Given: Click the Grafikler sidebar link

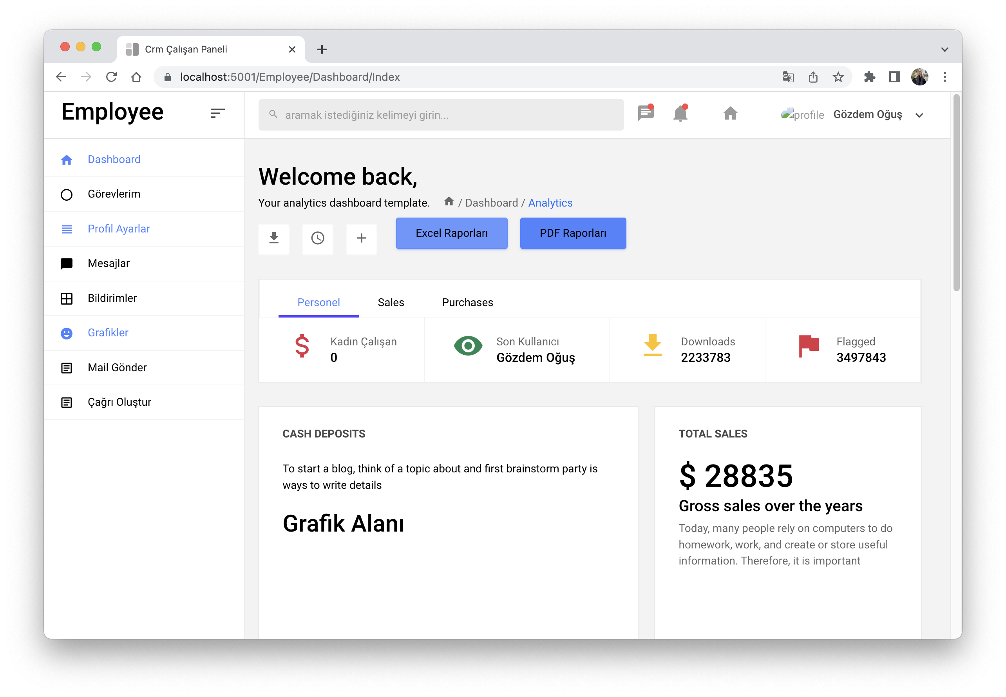Looking at the screenshot, I should coord(108,333).
